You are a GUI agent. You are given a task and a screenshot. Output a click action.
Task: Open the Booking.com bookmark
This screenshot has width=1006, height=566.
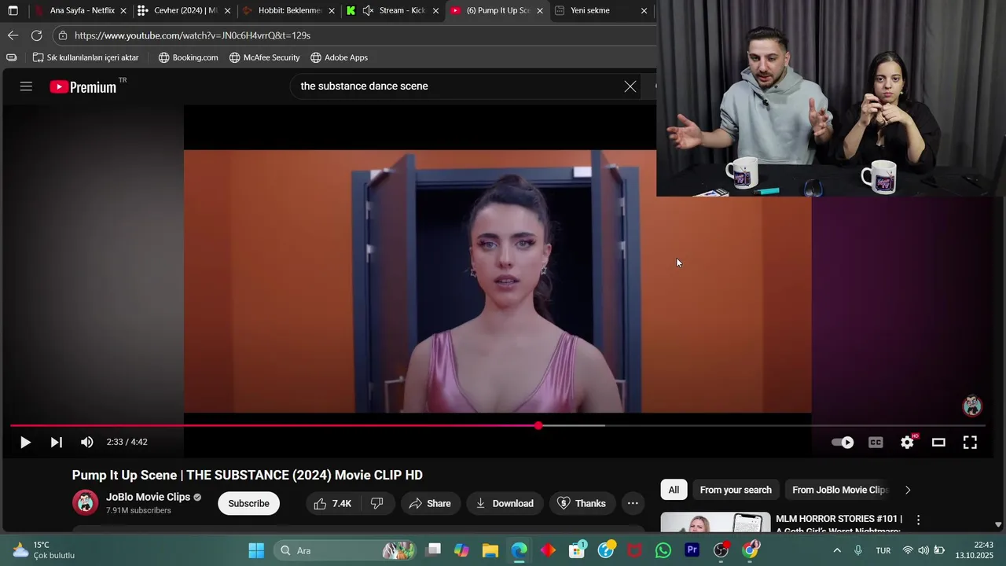coord(189,57)
